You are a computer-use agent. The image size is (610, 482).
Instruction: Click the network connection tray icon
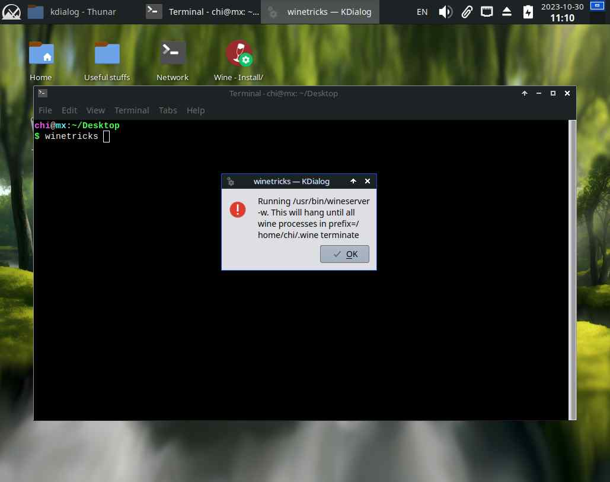click(486, 12)
